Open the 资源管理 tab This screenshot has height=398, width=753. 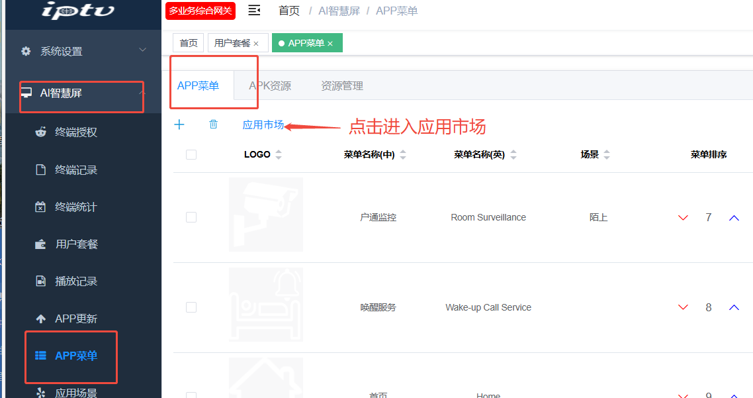point(342,86)
